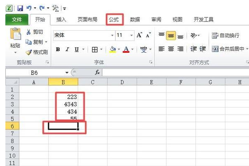Open the Borders dropdown arrow
This screenshot has height=166, width=249.
(x=101, y=49)
